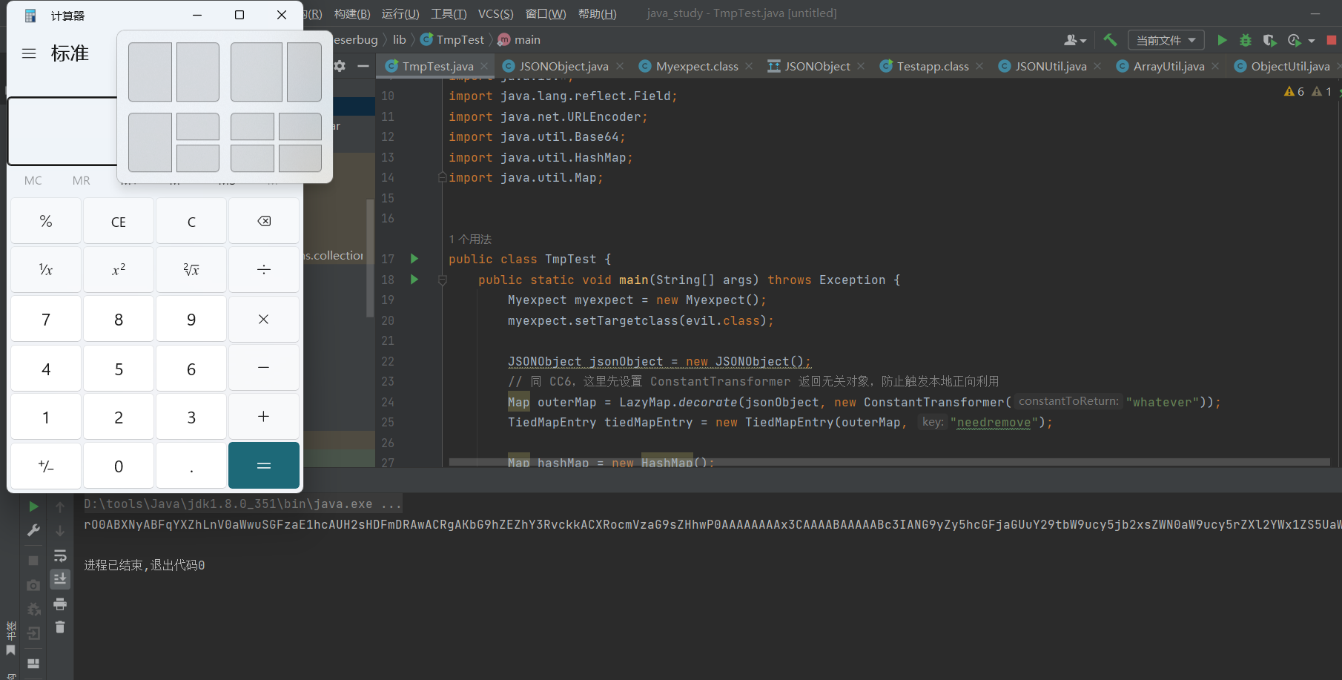
Task: Switch to the Testapp.class tab
Action: [933, 66]
